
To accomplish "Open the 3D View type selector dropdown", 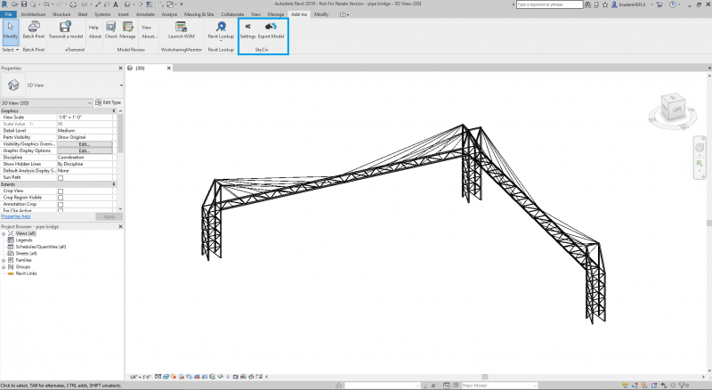I will coord(46,103).
